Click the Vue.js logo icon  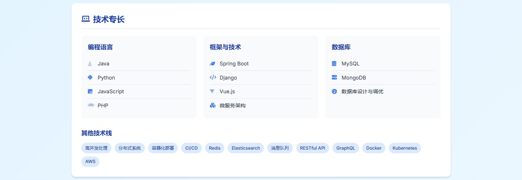click(x=212, y=91)
